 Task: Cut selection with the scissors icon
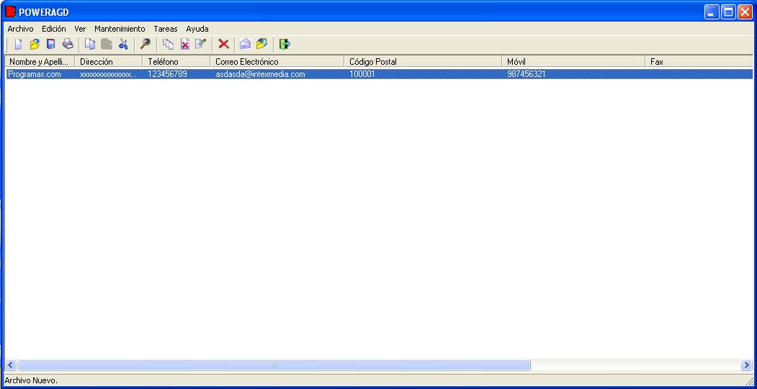click(x=124, y=45)
